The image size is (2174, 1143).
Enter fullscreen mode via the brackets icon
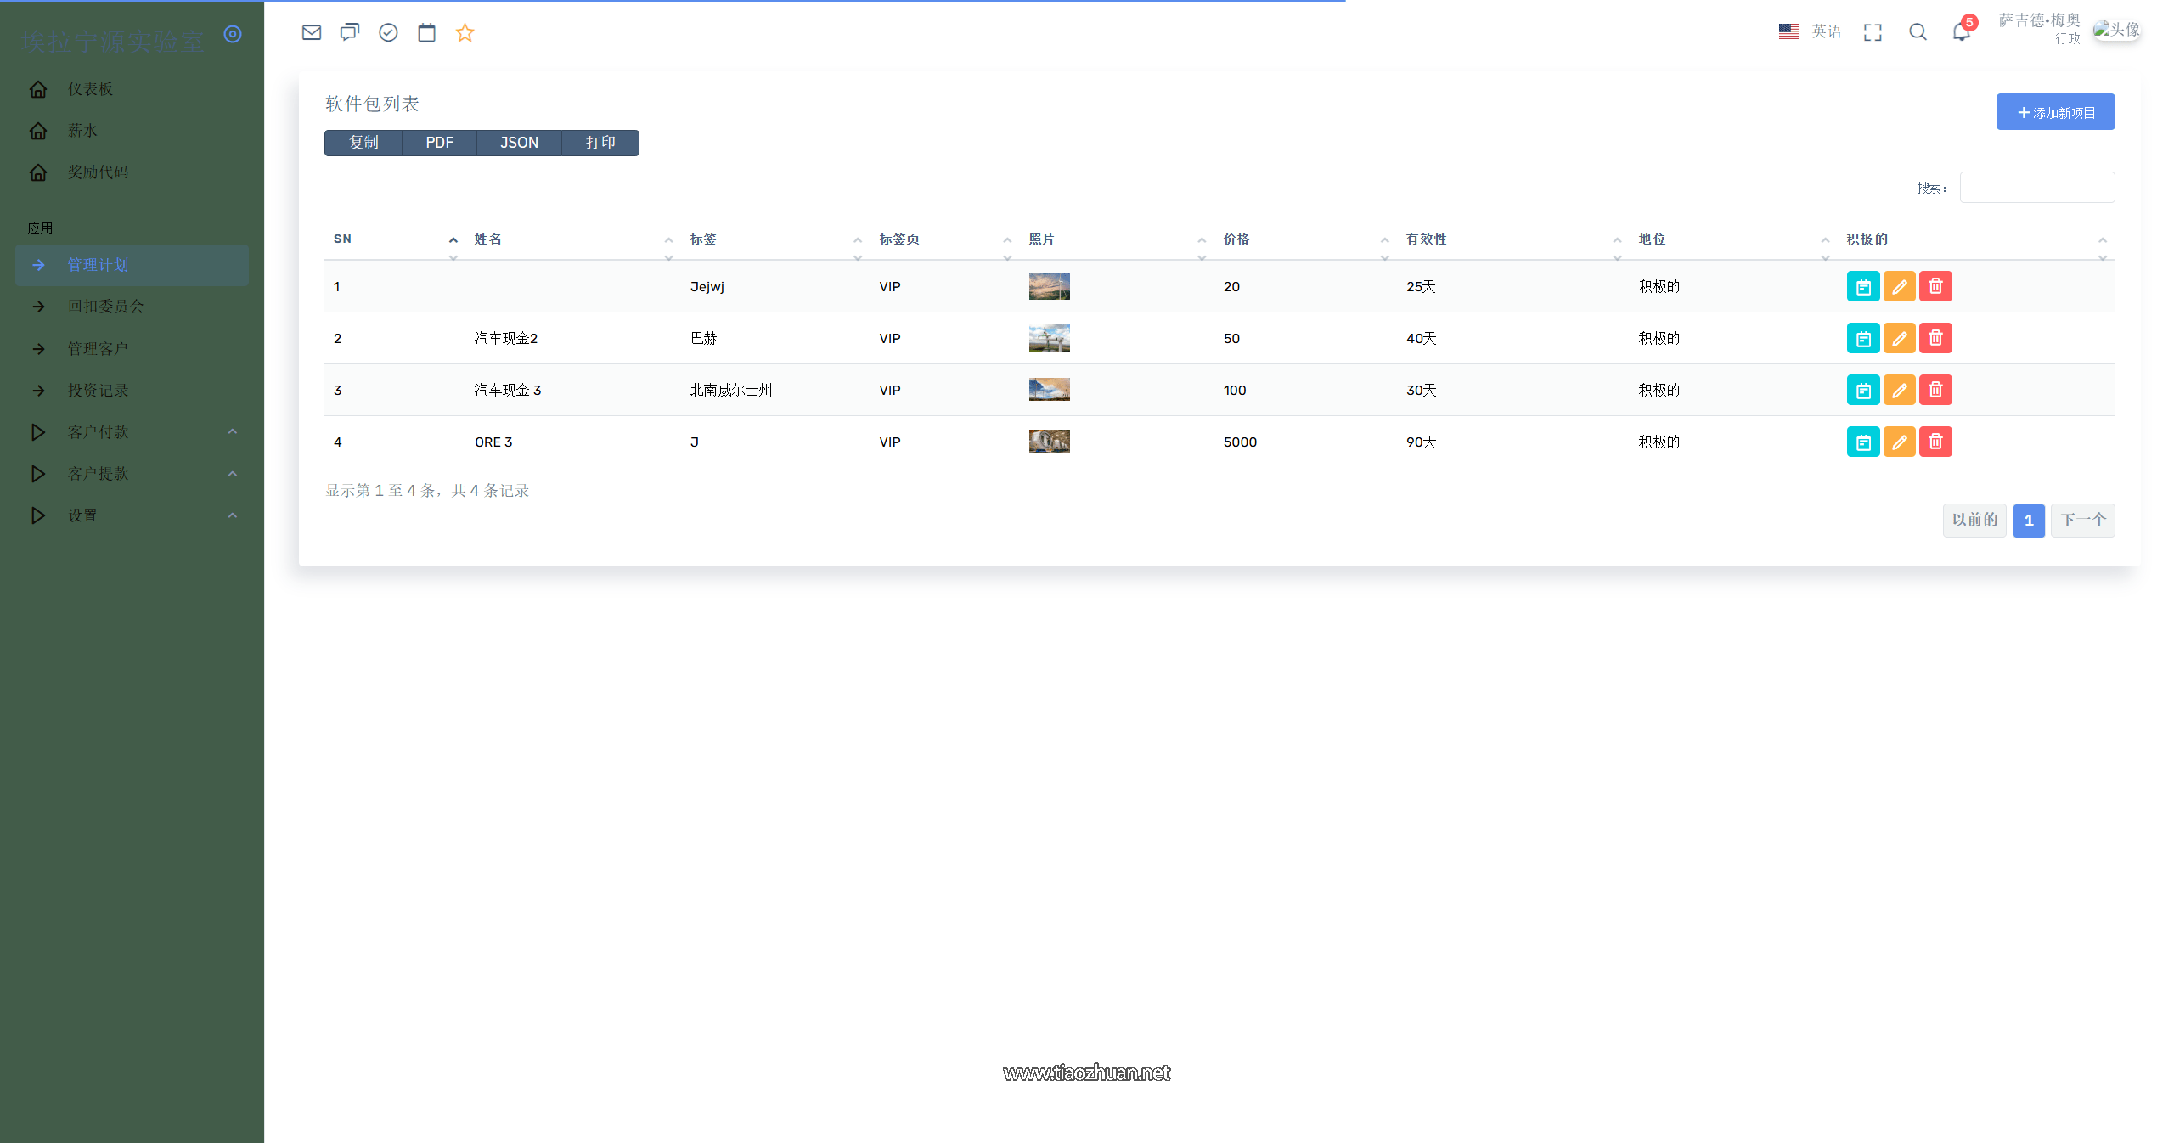1873,32
